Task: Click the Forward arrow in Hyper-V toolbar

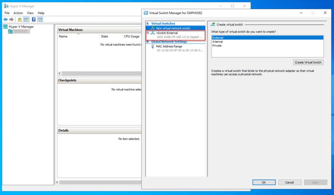Action: click(11, 20)
